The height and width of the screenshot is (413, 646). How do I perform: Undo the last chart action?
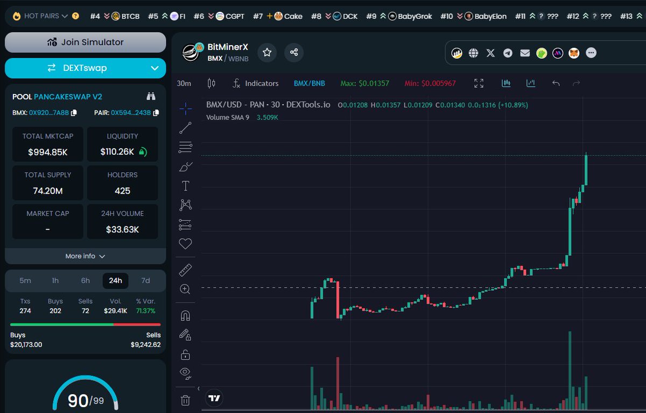556,83
